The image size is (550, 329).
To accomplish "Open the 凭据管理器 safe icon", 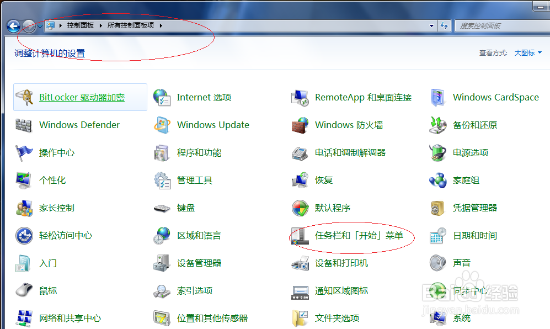I will pos(438,208).
